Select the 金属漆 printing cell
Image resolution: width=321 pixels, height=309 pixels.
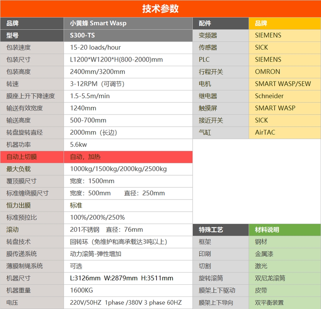point(285,254)
